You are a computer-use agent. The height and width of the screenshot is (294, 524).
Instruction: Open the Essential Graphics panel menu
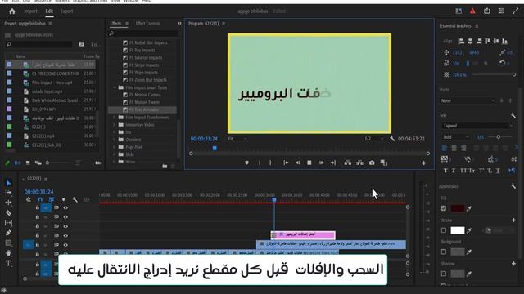[477, 26]
